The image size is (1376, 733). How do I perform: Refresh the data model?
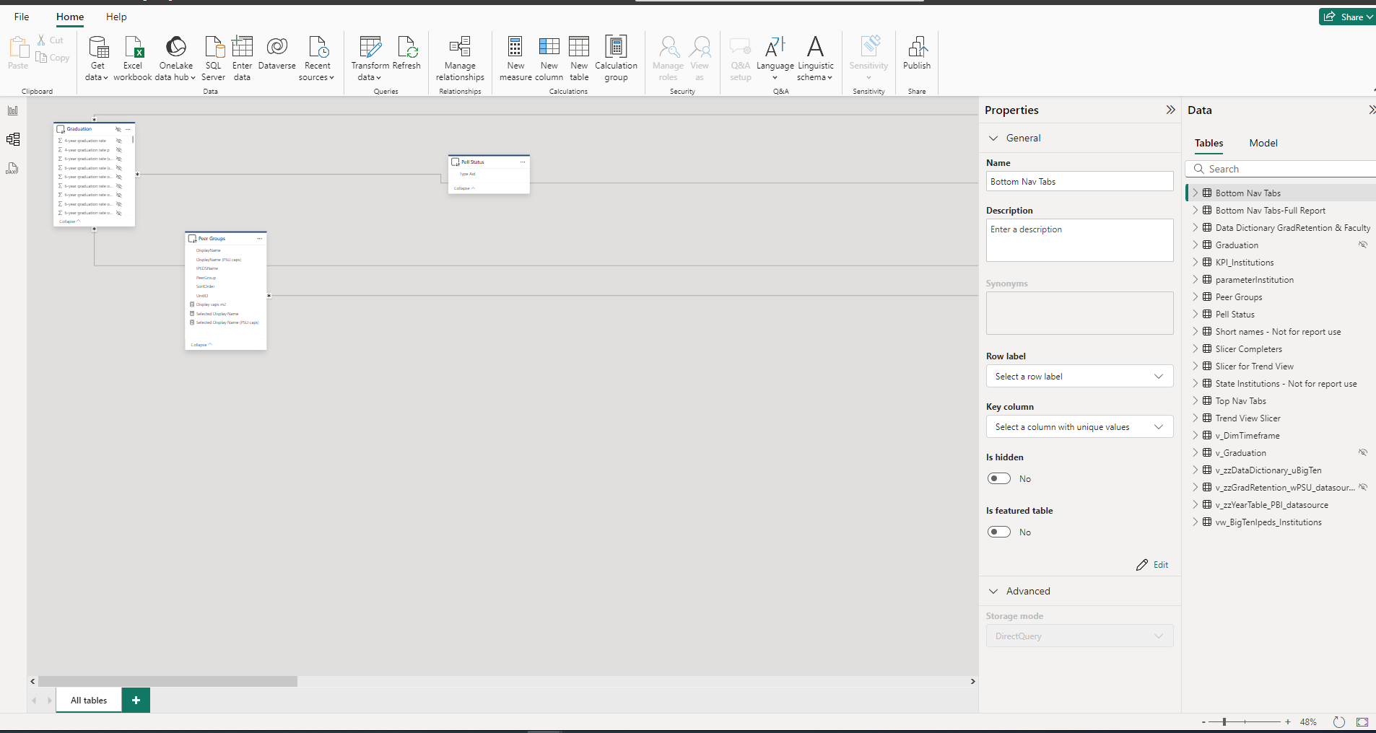(x=406, y=54)
